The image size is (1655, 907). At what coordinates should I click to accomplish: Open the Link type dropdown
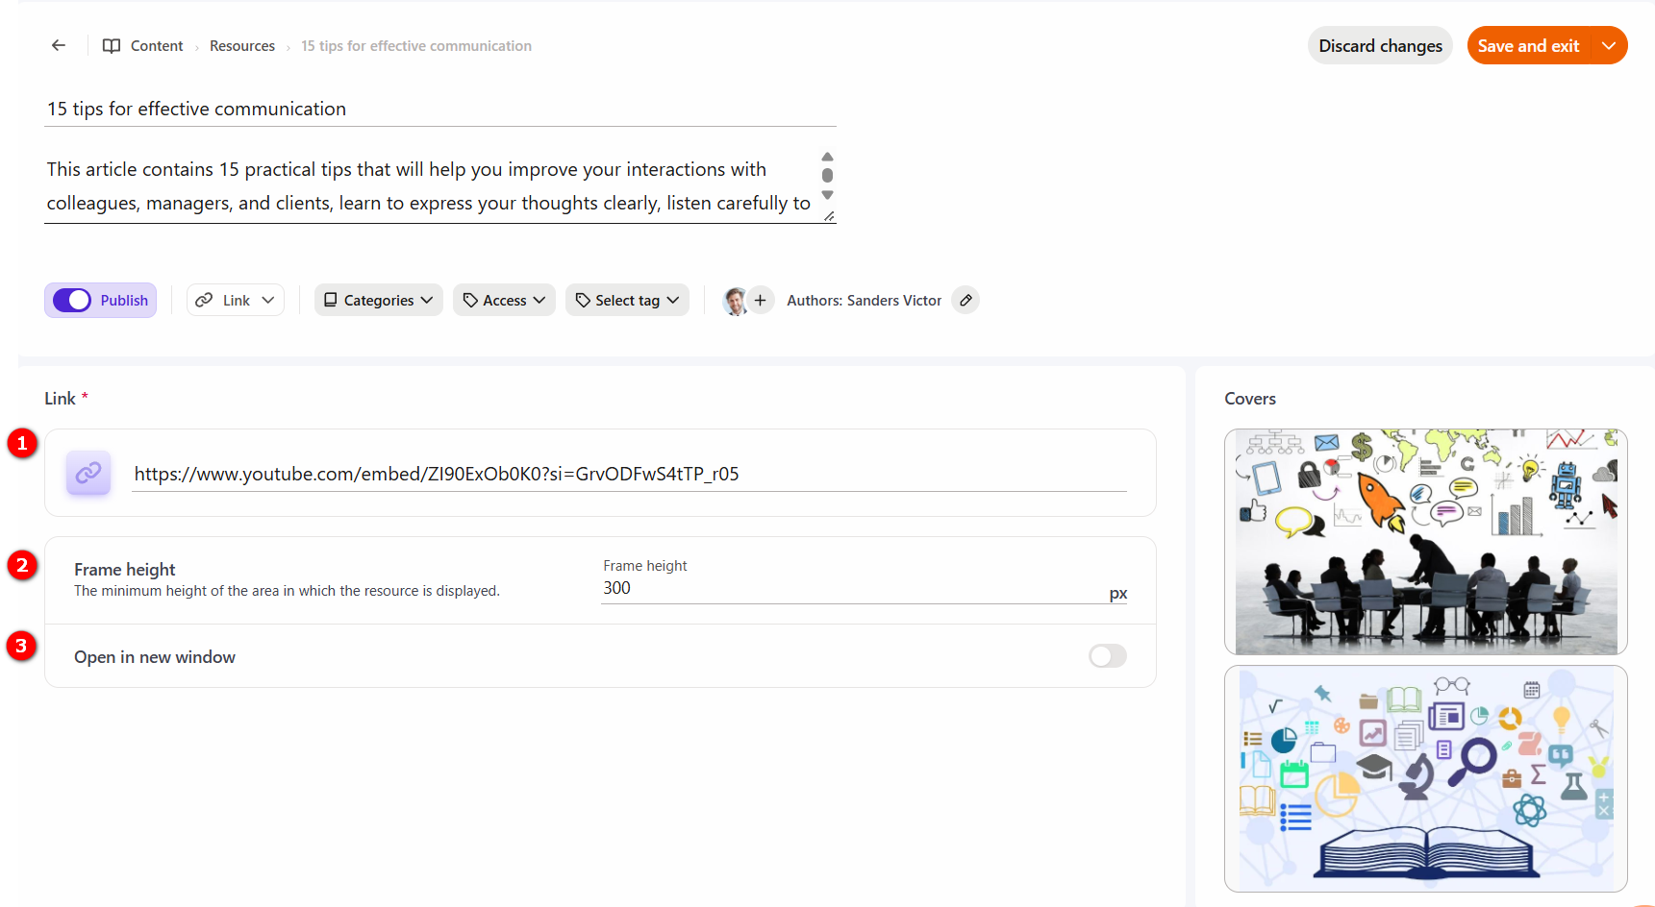click(236, 300)
